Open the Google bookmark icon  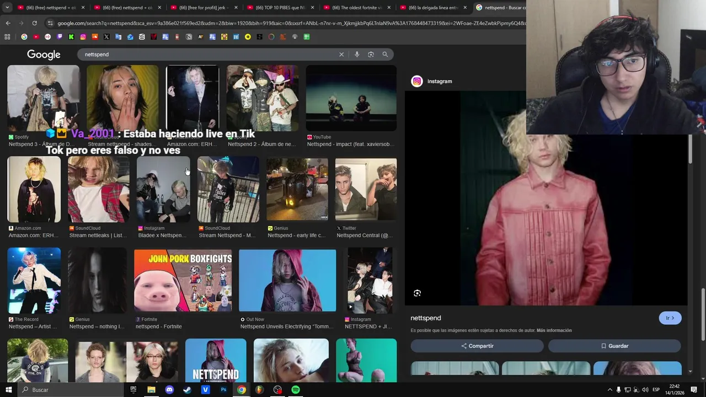tap(24, 37)
